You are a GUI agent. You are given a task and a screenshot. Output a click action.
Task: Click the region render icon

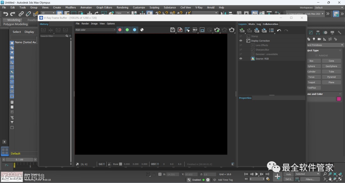point(202,30)
